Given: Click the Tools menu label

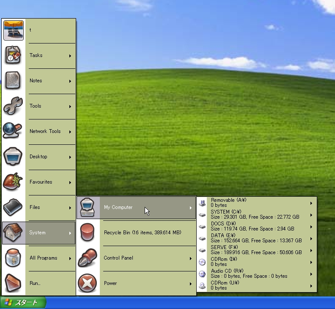Looking at the screenshot, I should pos(35,106).
